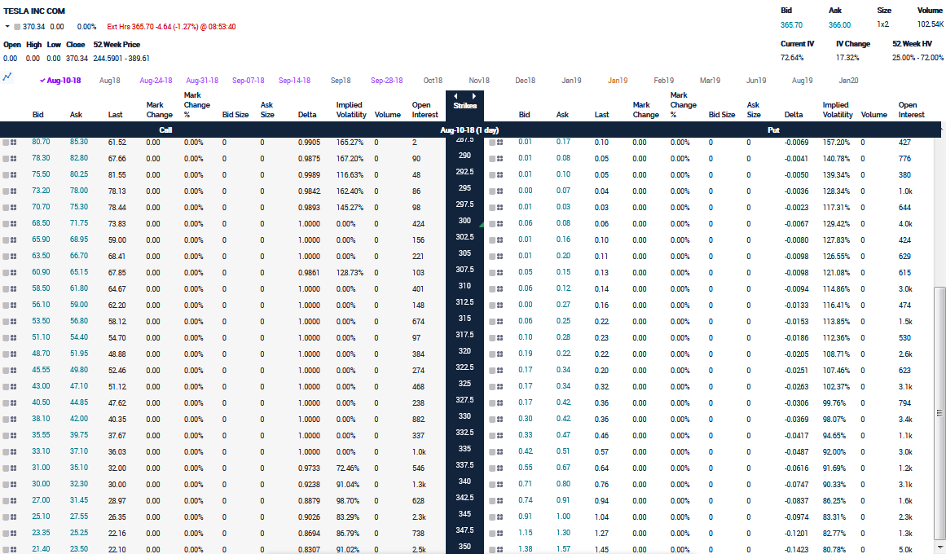The image size is (946, 554).
Task: Click the grid icon for the 307.5 put
Action: coord(500,273)
